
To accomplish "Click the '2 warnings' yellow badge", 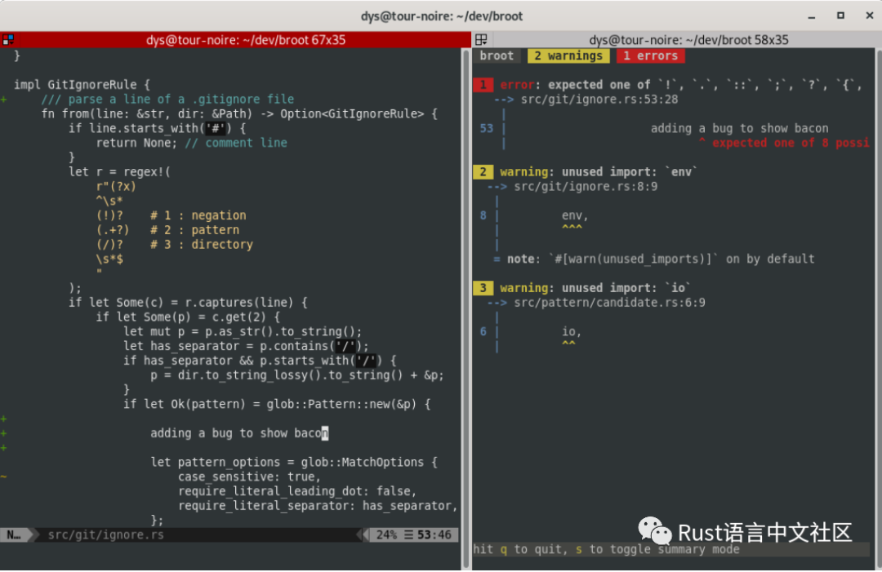I will 568,55.
